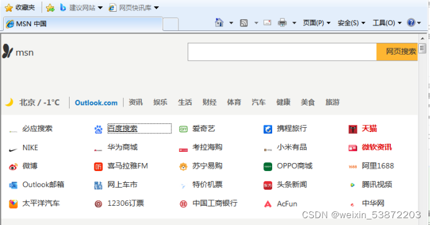
Task: Click the Ximalaya FM red icon
Action: pyautogui.click(x=98, y=167)
